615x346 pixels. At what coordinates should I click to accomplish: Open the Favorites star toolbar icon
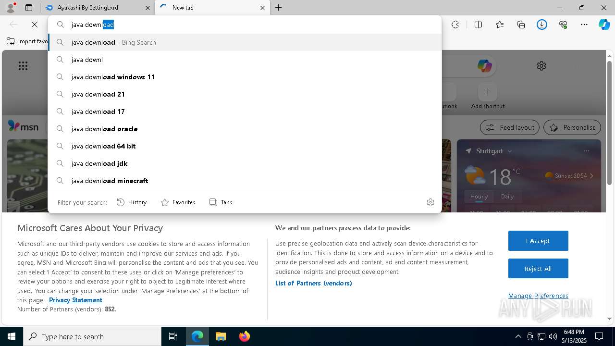pos(500,25)
